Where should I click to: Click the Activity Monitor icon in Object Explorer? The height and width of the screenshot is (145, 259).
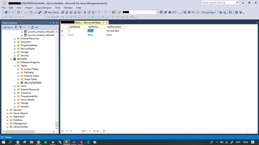(37, 27)
